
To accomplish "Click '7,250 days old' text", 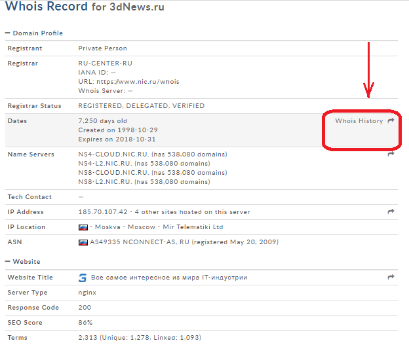I will 102,121.
